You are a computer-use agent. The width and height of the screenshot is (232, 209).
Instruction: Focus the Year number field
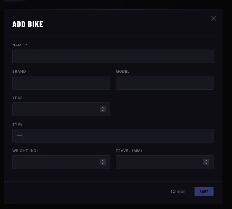(56, 109)
